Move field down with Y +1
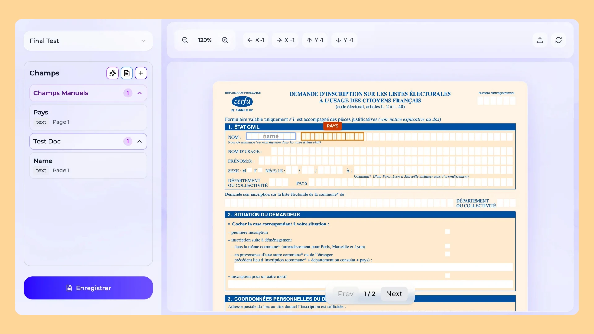Screen dimensions: 594x334 (344, 40)
